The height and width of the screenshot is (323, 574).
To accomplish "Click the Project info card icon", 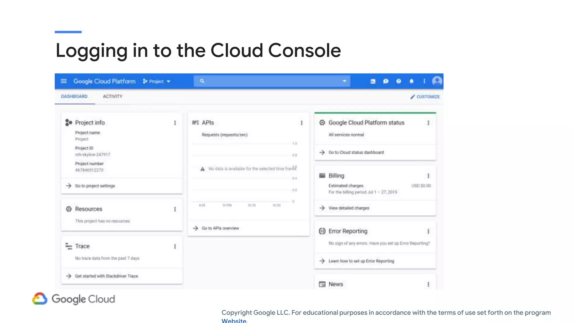I will (69, 123).
